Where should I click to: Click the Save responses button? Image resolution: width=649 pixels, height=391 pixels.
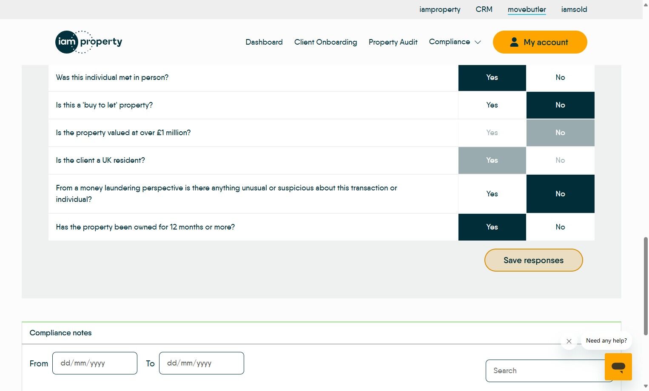pos(533,260)
